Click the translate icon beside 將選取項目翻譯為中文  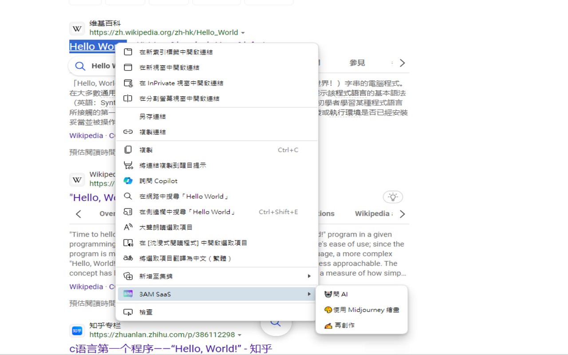(x=128, y=258)
